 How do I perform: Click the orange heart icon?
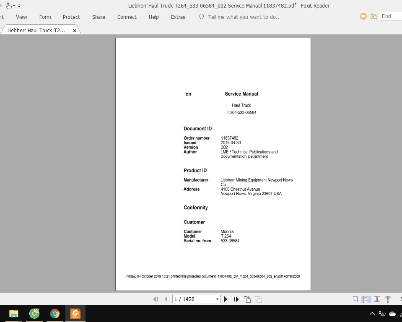pos(363,16)
